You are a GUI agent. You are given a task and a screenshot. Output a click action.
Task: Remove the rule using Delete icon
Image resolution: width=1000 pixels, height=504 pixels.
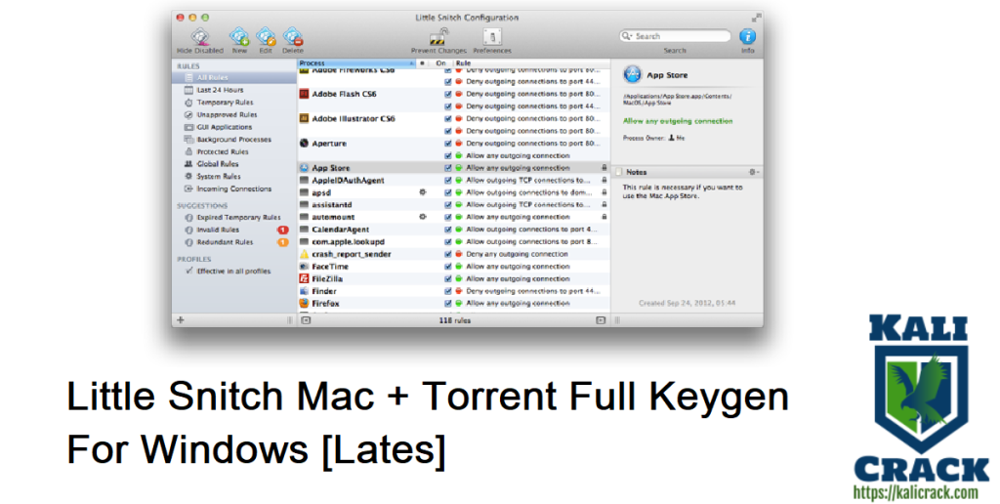tap(293, 36)
